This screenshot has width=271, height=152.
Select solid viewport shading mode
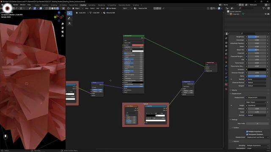pyautogui.click(x=53, y=8)
